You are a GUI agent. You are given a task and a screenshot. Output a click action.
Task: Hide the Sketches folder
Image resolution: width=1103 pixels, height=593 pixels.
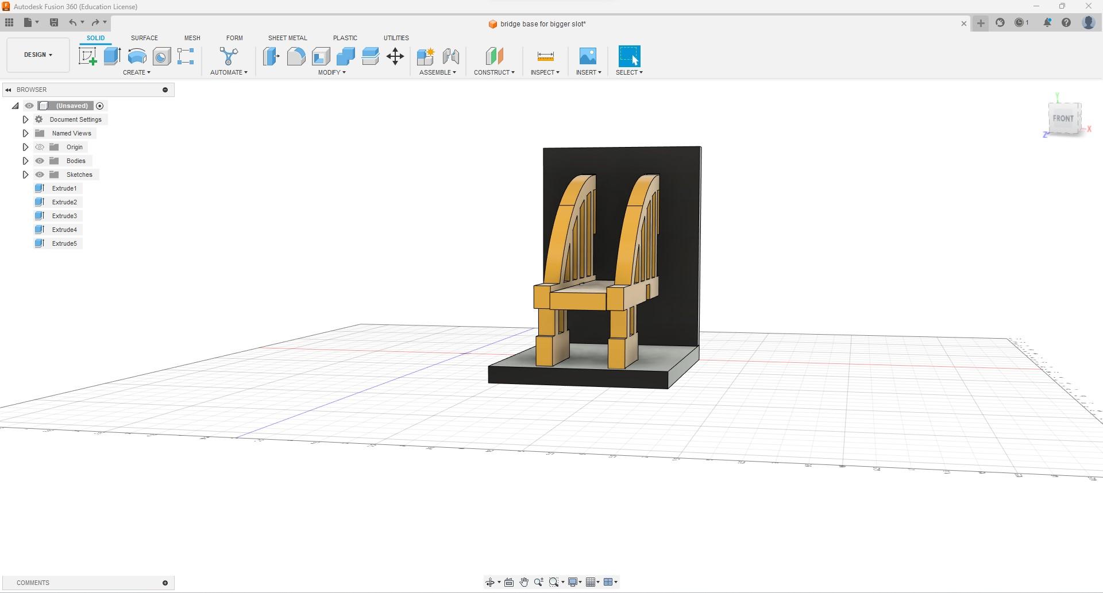[40, 175]
